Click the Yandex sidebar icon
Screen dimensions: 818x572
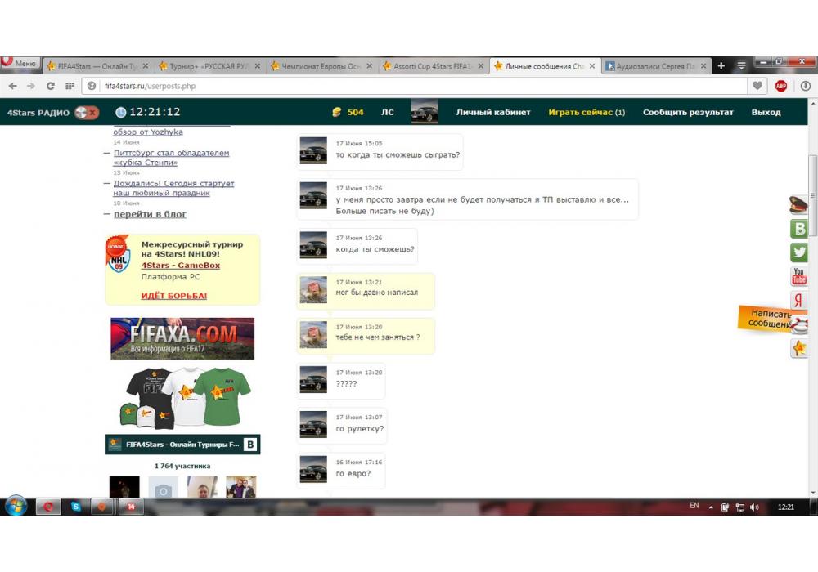pyautogui.click(x=799, y=300)
